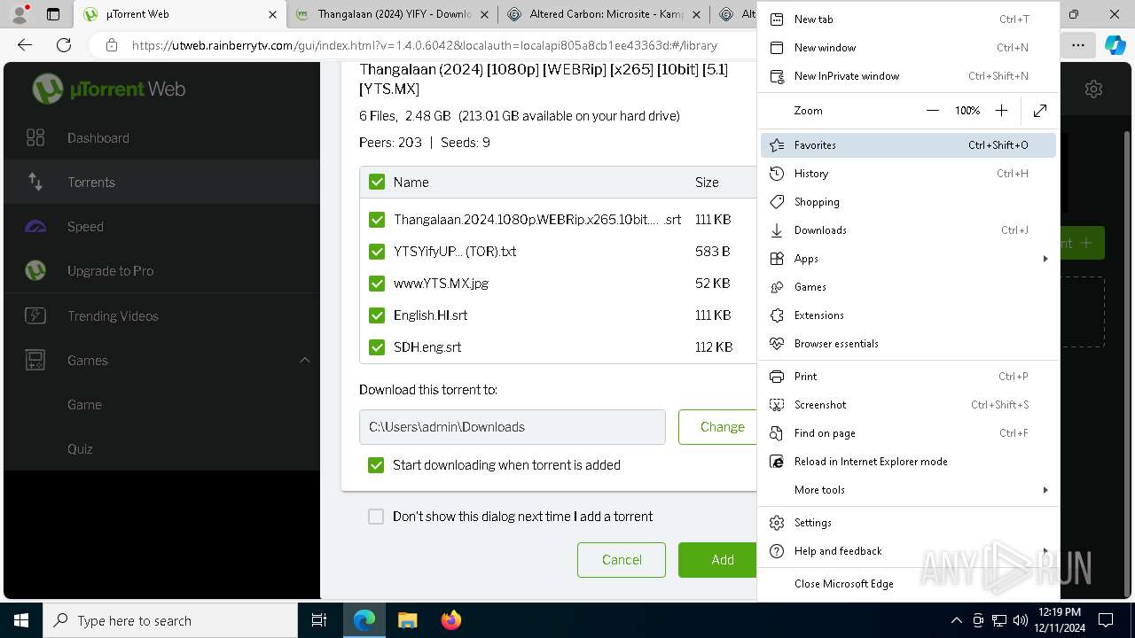Screen dimensions: 1135x638
Task: Zoom out with the minus button
Action: point(932,111)
